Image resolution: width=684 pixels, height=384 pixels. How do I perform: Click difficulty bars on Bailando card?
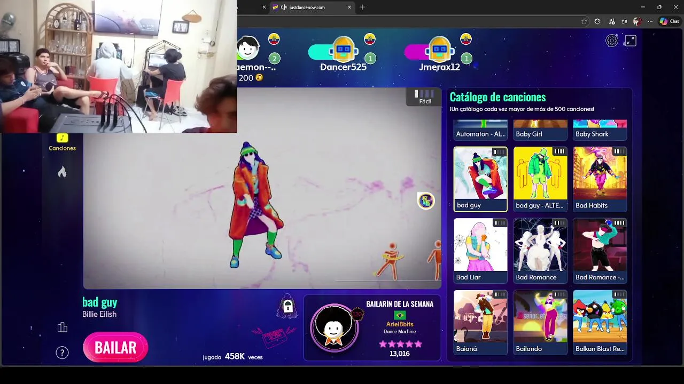(x=559, y=294)
